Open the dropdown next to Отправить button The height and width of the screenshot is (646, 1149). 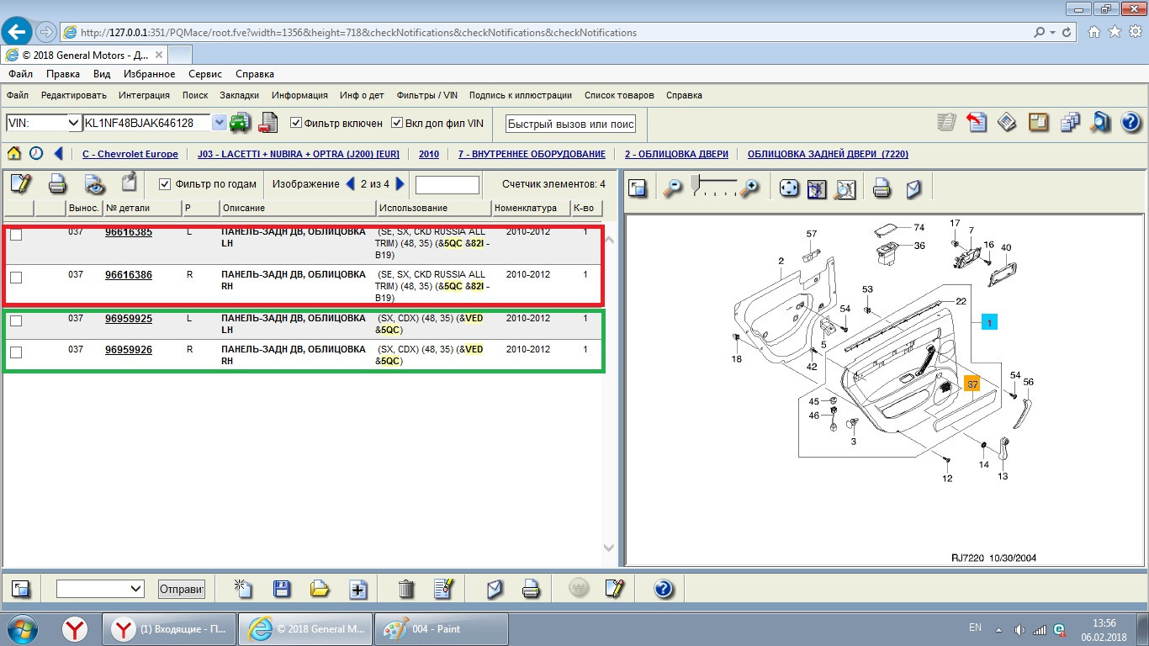tap(135, 589)
